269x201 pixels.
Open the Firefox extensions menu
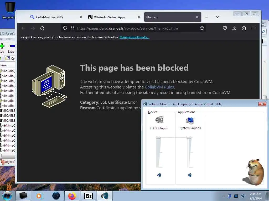coord(244,28)
